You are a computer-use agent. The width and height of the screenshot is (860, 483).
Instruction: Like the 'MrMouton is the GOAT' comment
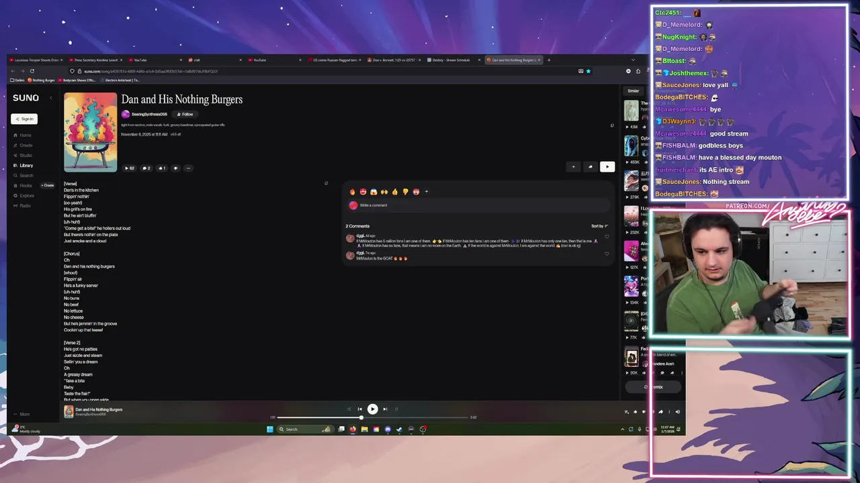pyautogui.click(x=607, y=254)
